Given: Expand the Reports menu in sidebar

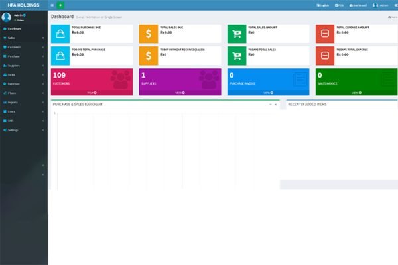Looking at the screenshot, I should (x=23, y=102).
